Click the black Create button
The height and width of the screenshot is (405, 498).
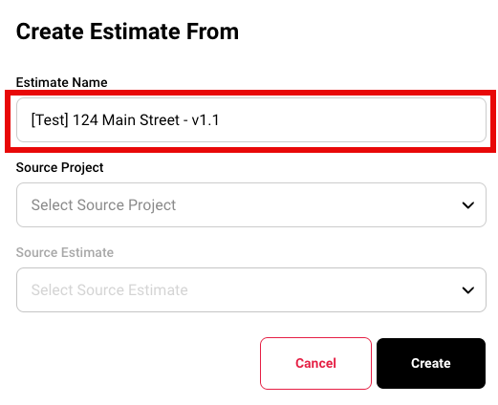coord(431,363)
